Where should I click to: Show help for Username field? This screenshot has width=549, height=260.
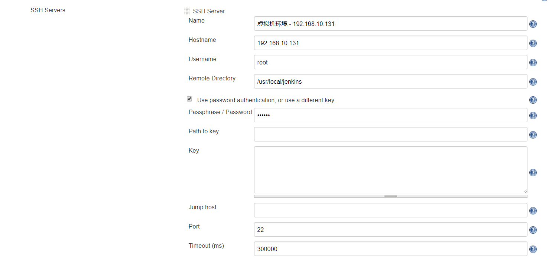tap(533, 63)
